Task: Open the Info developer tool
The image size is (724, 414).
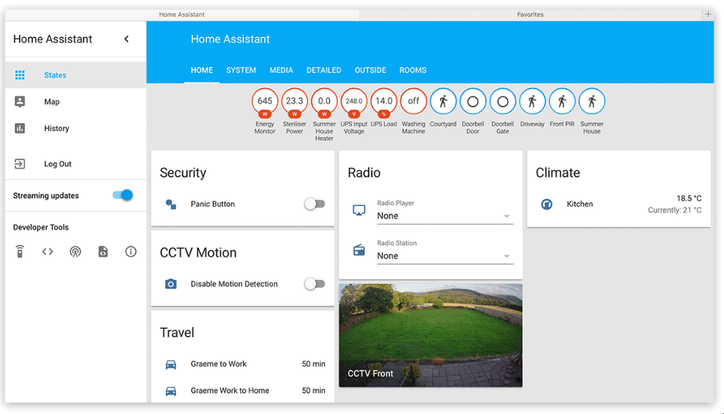Action: tap(131, 251)
